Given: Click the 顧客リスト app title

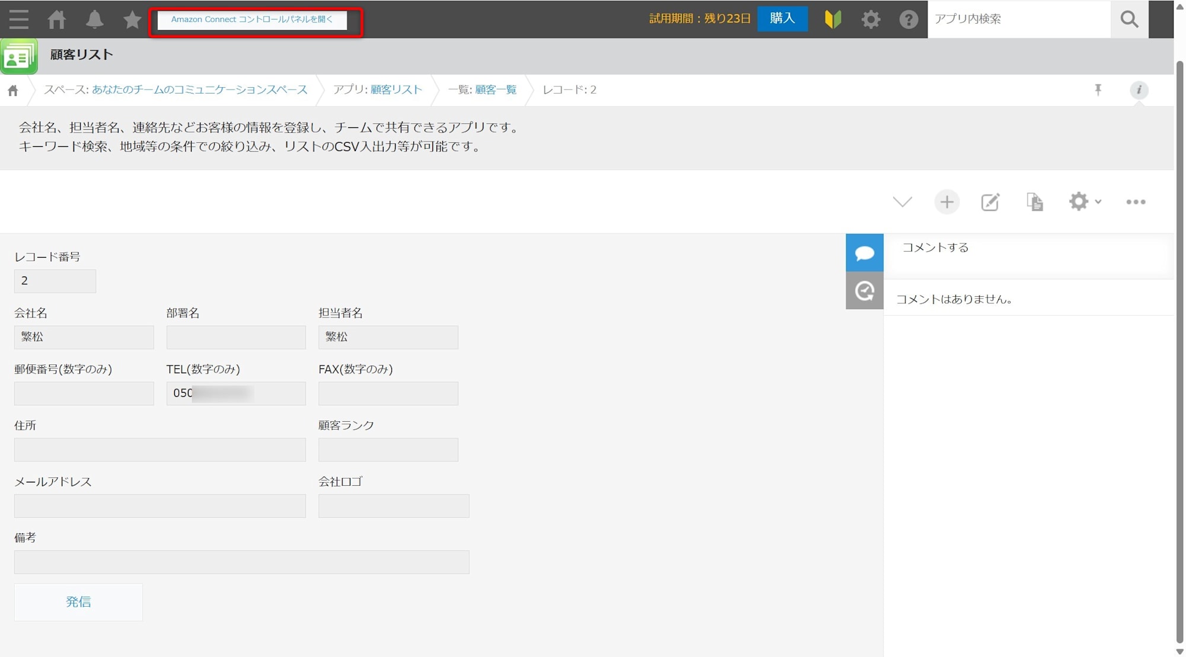Looking at the screenshot, I should [x=81, y=55].
